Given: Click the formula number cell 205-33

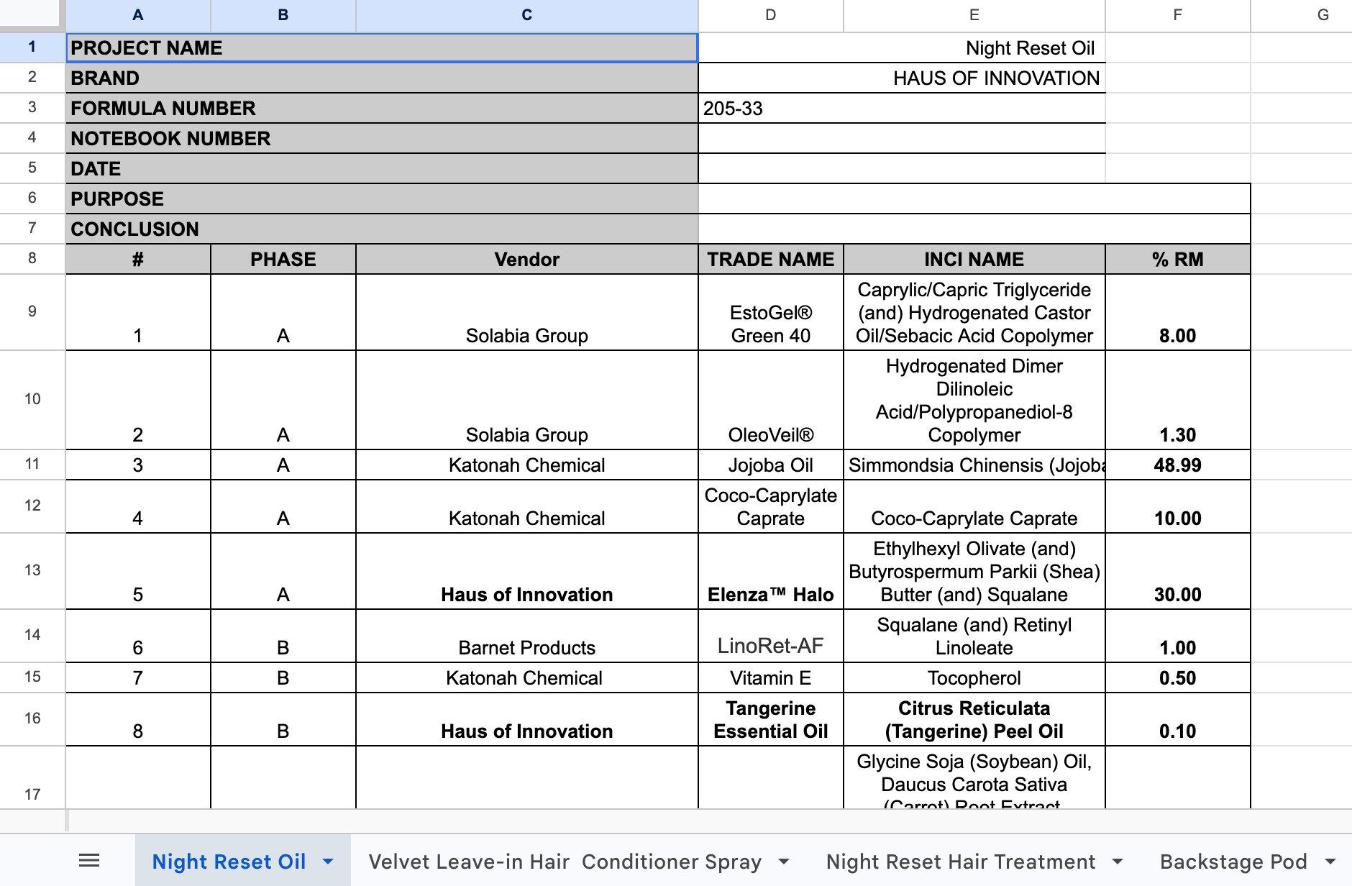Looking at the screenshot, I should tap(902, 108).
